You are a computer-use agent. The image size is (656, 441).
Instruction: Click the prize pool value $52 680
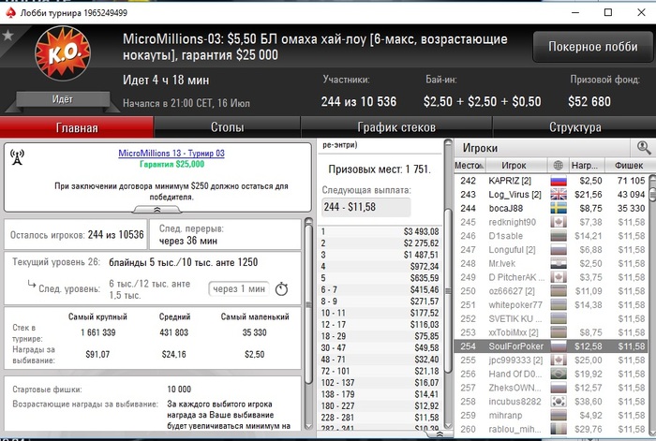coord(589,101)
